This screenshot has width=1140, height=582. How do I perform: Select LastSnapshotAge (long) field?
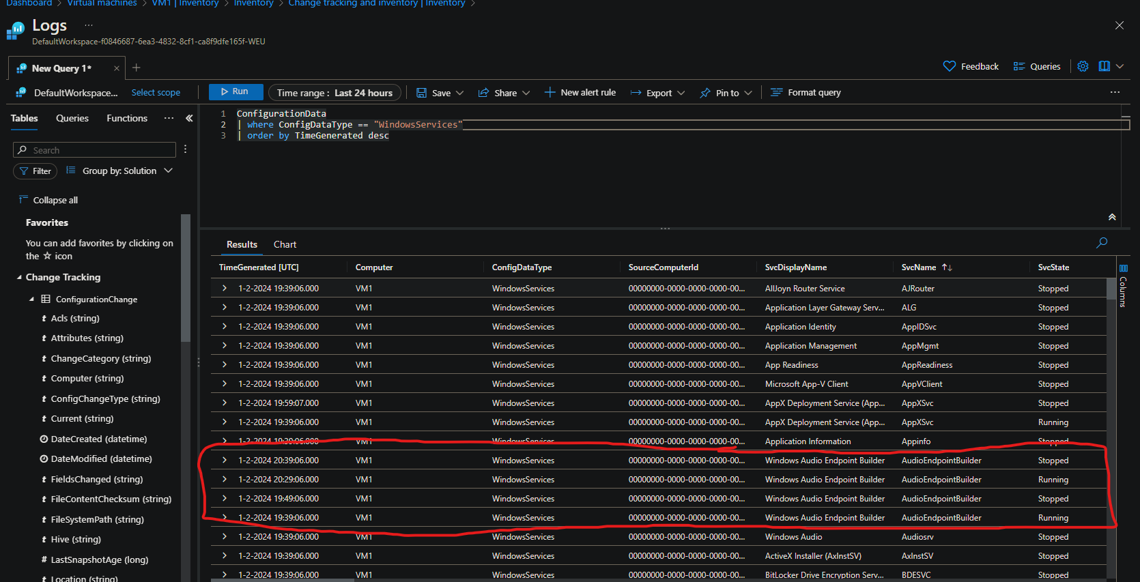(100, 559)
